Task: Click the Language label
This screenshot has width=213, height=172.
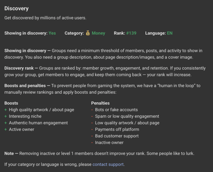Action: (x=155, y=33)
